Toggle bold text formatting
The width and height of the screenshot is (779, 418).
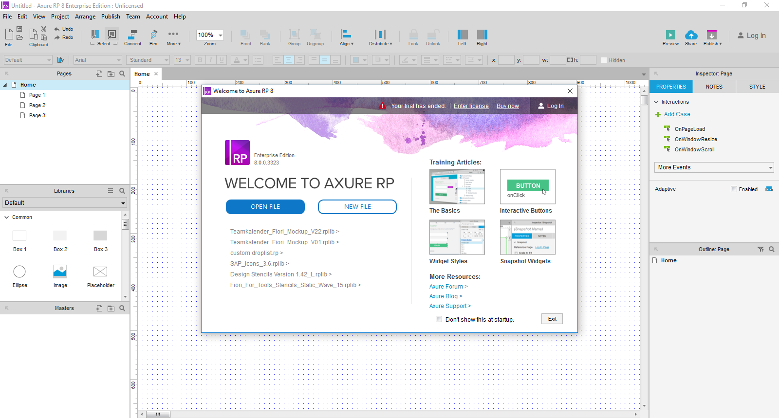point(200,60)
